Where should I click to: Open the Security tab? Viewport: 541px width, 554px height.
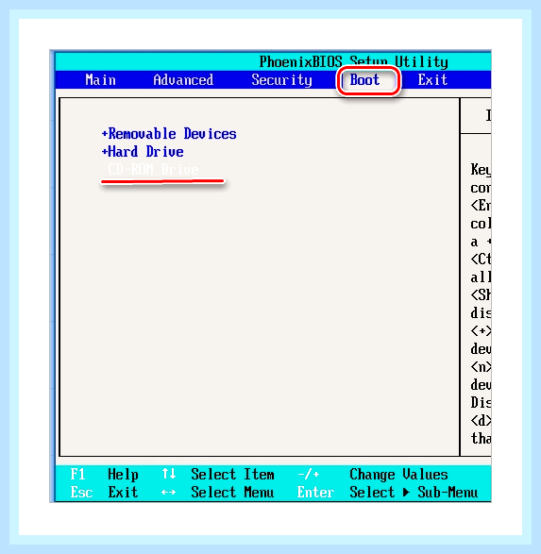281,80
